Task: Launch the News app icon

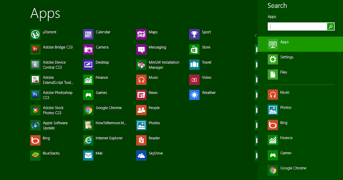Action: 141,95
